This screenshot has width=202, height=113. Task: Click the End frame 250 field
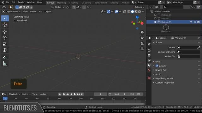click(135, 94)
